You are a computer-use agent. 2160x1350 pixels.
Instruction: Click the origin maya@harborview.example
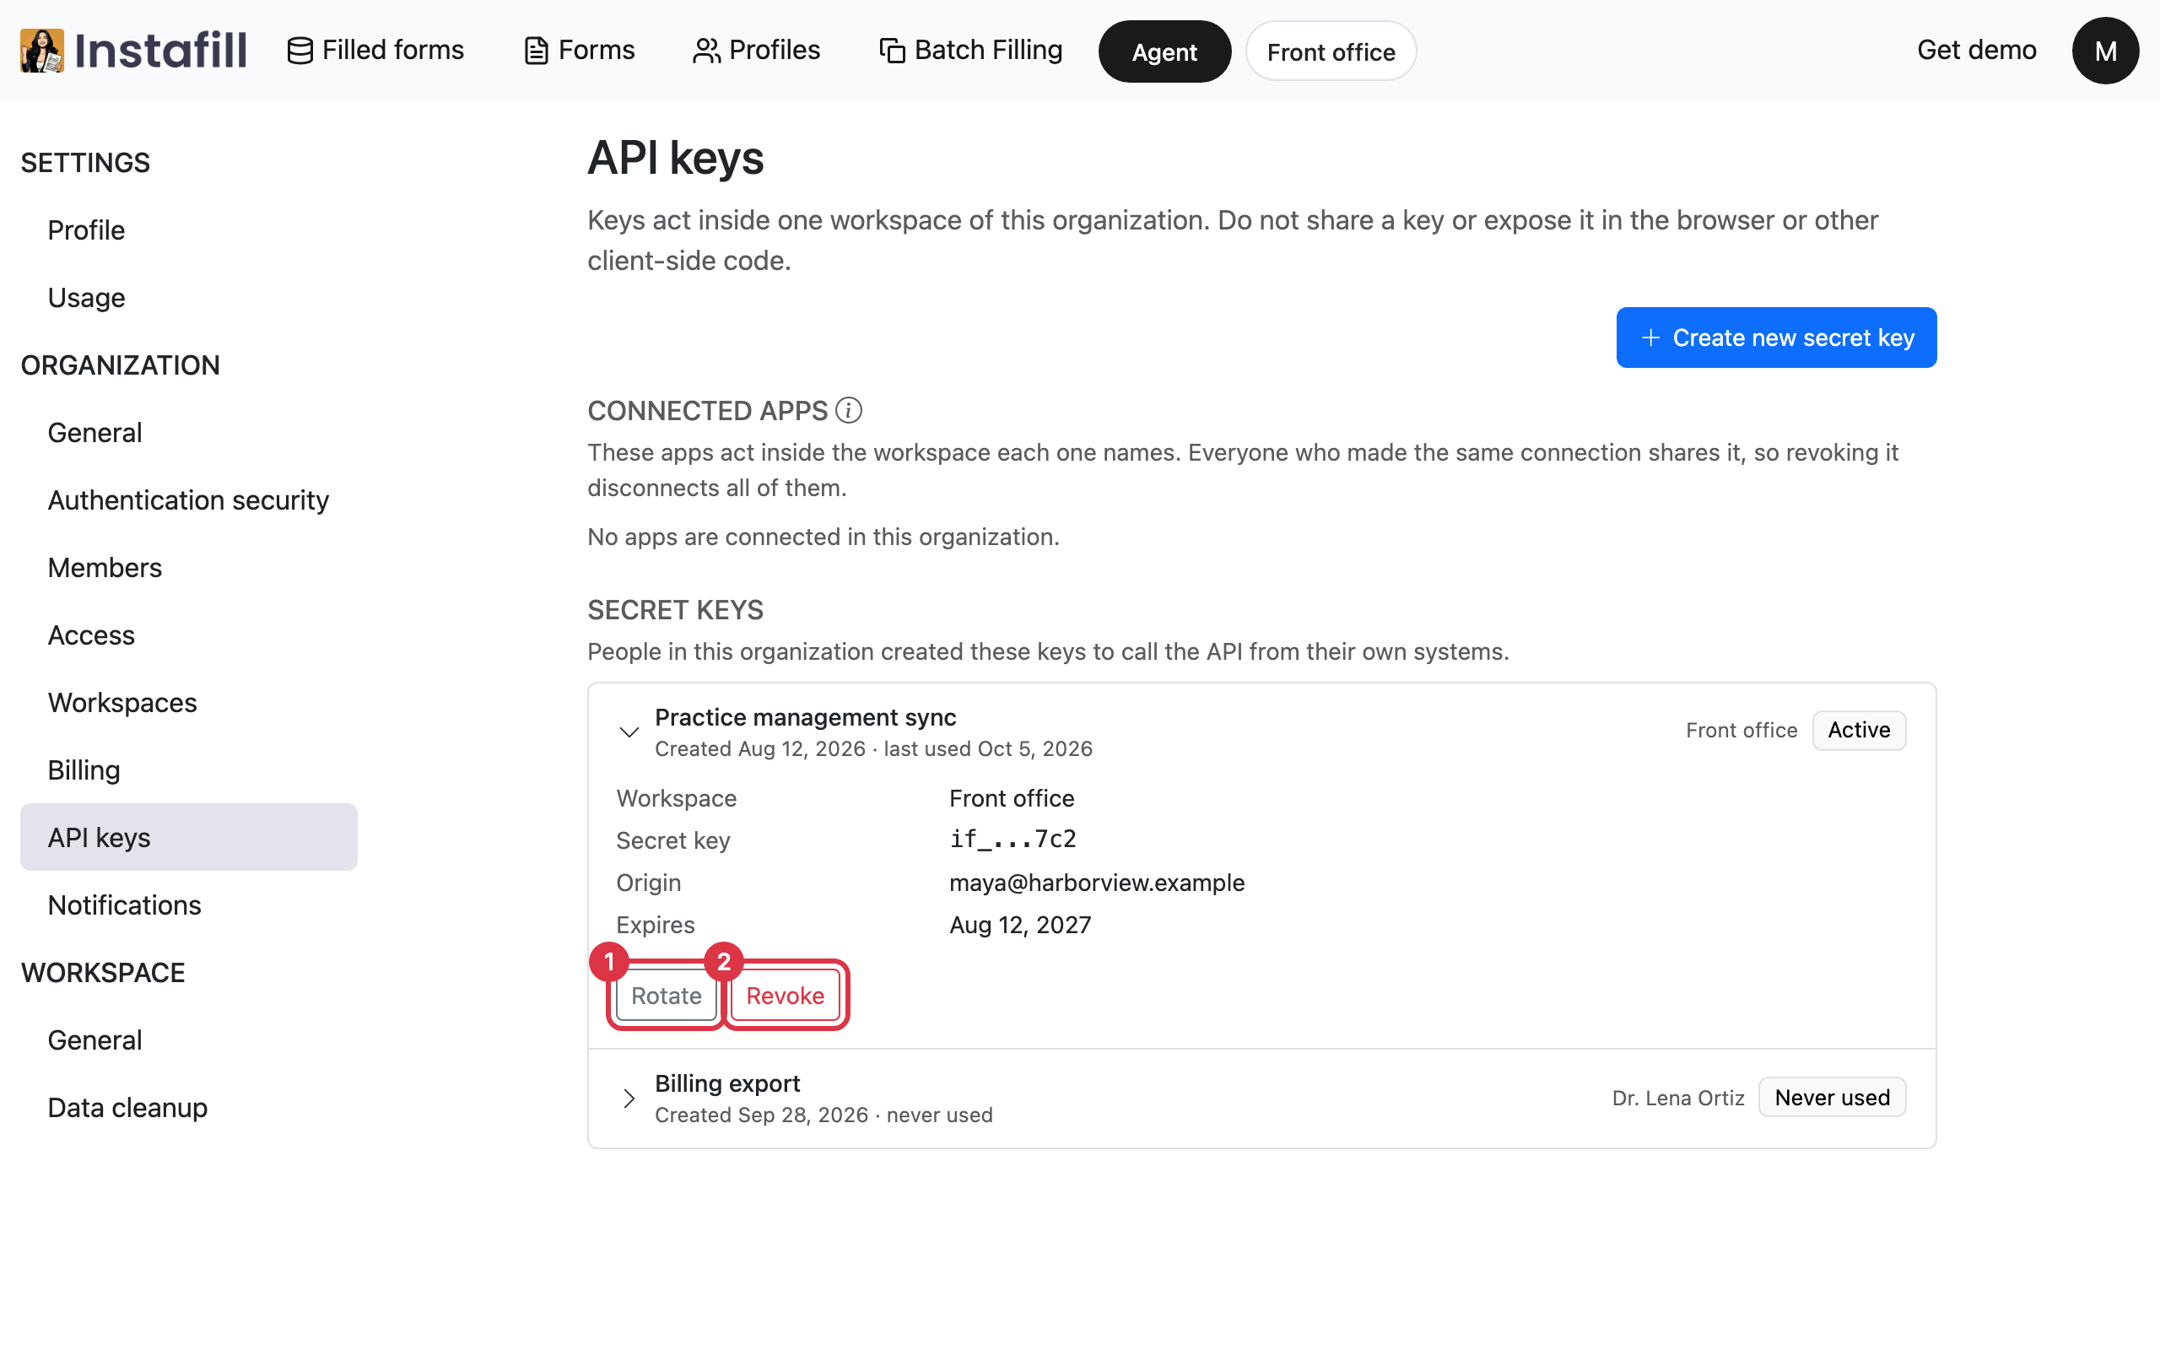pos(1096,883)
